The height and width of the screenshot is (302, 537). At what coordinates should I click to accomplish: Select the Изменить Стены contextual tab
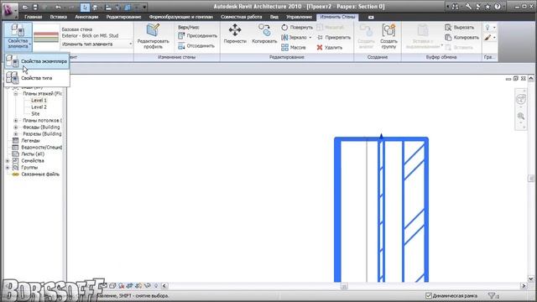[337, 17]
